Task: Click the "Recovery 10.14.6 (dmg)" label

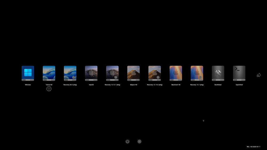Action: (155, 85)
